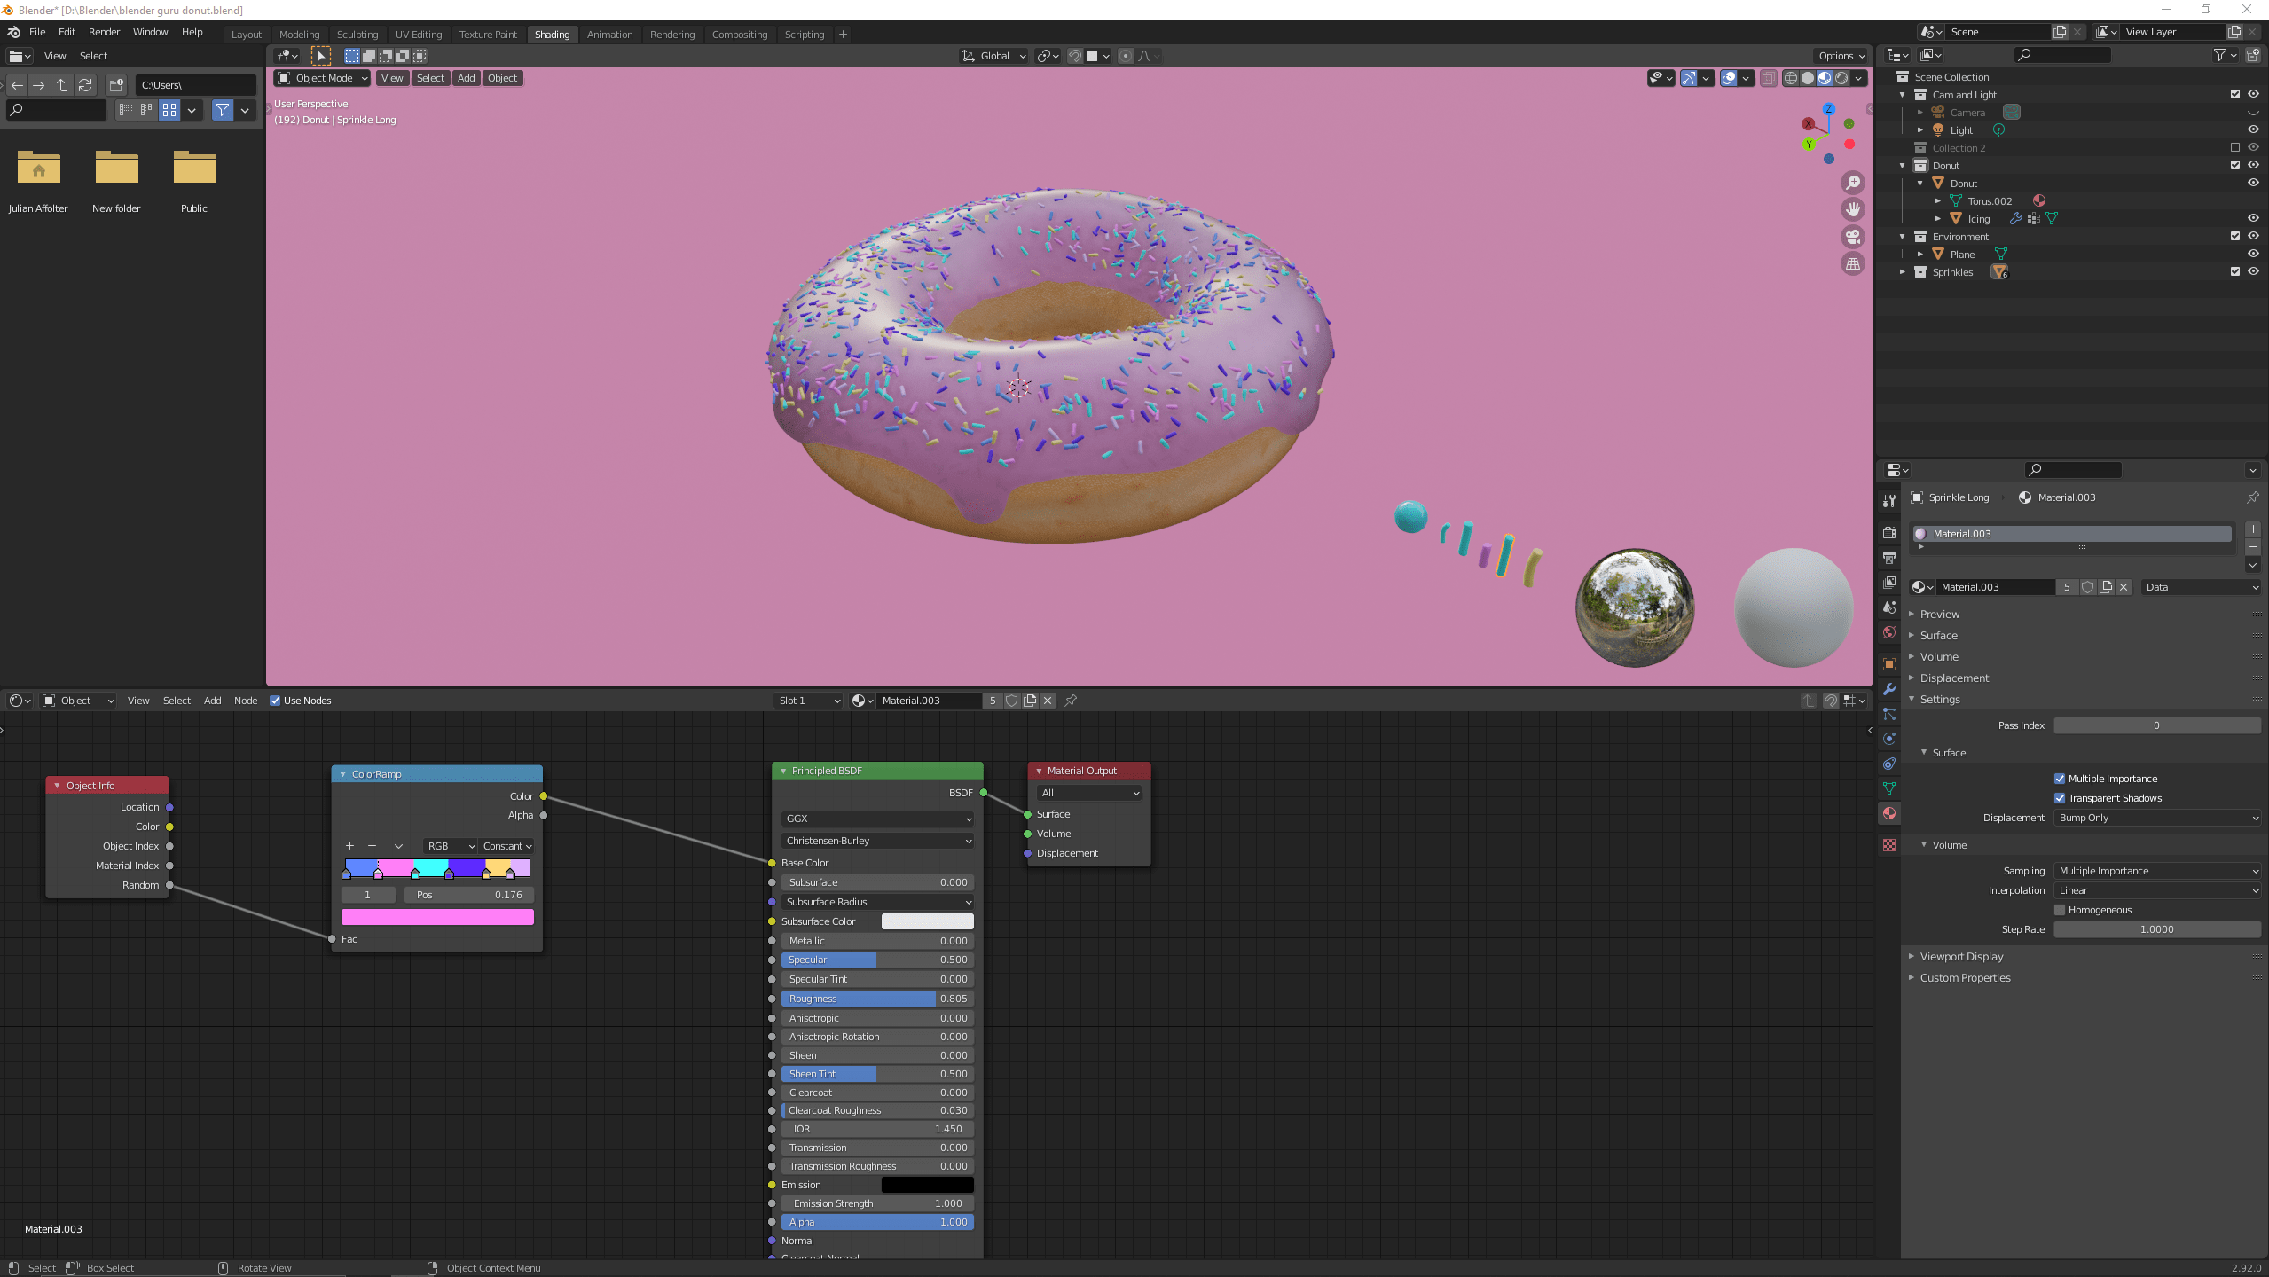Toggle perspective/orthographic grid gizmo

pyautogui.click(x=1853, y=263)
